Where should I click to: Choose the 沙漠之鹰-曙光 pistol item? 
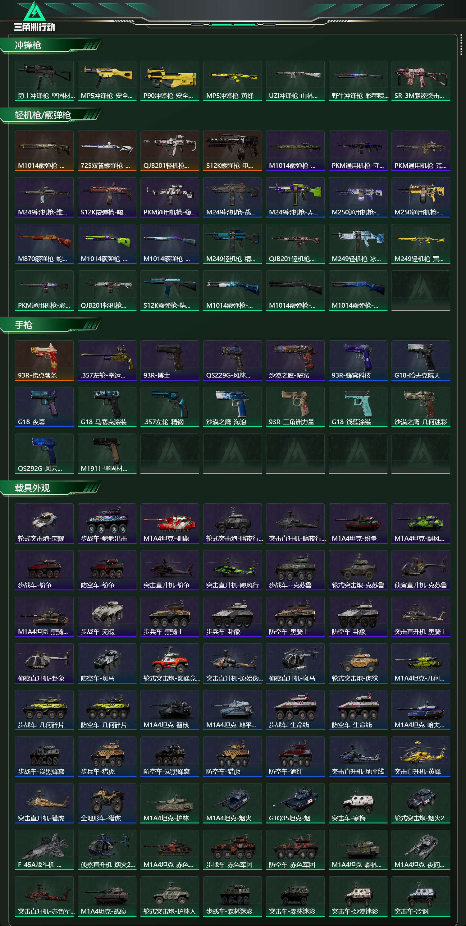click(295, 360)
